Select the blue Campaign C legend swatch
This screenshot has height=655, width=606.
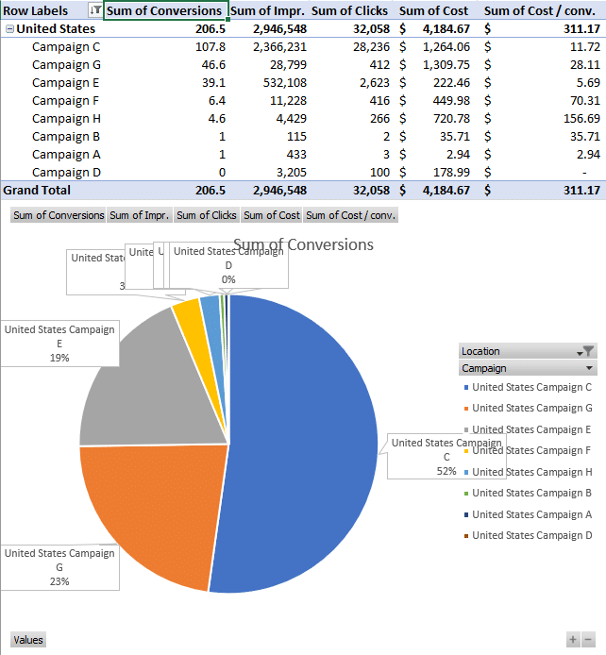click(466, 387)
